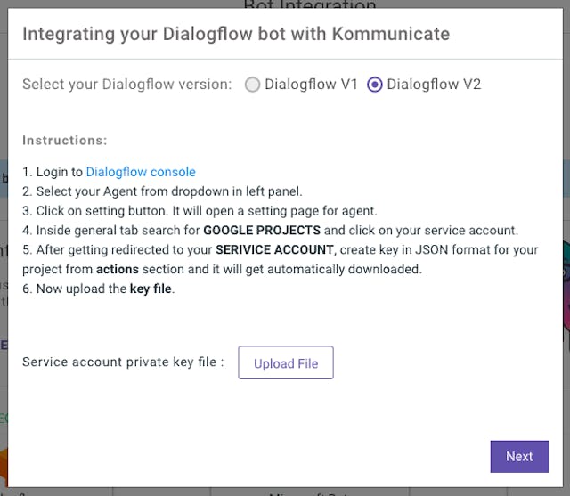Viewport: 570px width, 496px height.
Task: Select the Dialogflow V2 radio button
Action: coord(375,85)
